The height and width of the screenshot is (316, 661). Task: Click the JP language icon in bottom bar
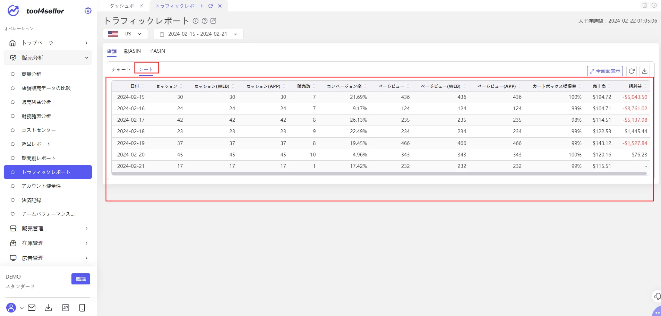point(66,308)
